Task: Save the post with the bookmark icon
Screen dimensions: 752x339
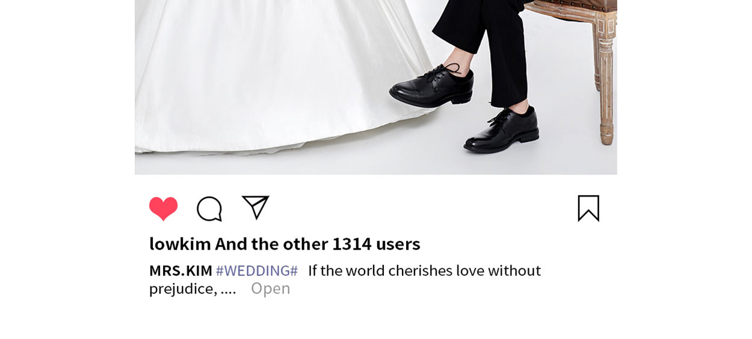Action: point(588,208)
